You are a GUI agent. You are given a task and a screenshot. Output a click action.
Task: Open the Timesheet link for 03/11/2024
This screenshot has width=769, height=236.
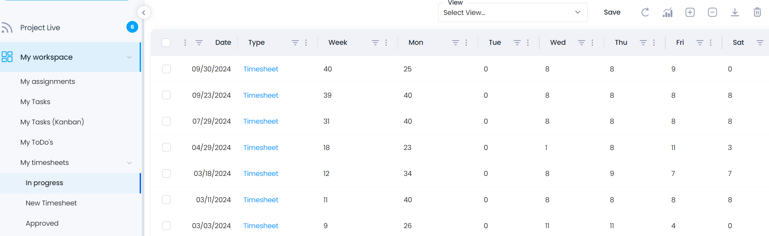pyautogui.click(x=261, y=200)
